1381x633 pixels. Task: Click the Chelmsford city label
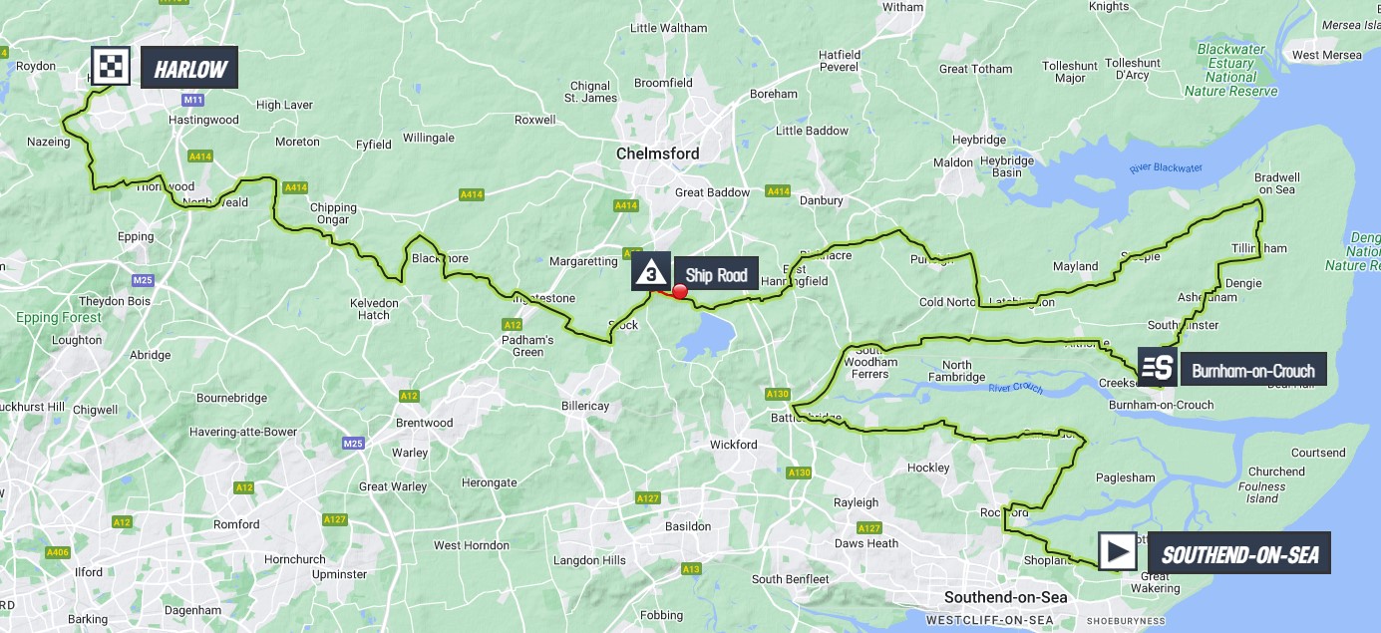658,154
